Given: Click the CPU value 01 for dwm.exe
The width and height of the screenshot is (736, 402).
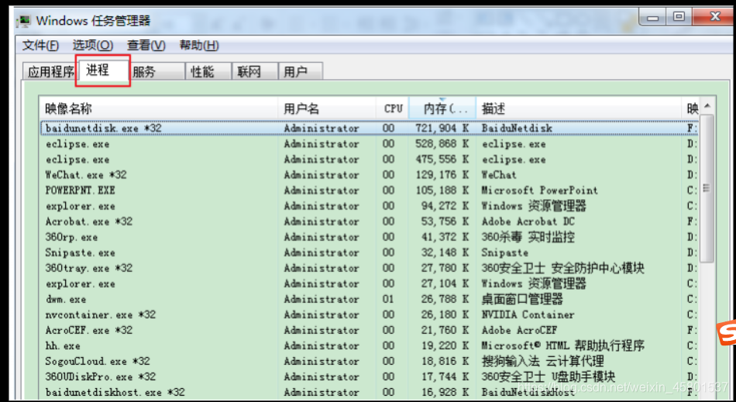Looking at the screenshot, I should (388, 299).
